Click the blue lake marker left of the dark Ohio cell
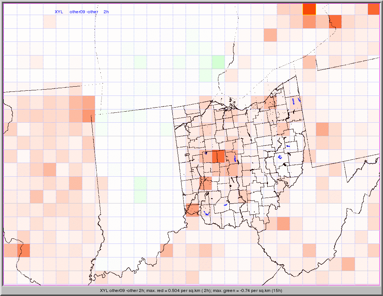 [x=206, y=153]
